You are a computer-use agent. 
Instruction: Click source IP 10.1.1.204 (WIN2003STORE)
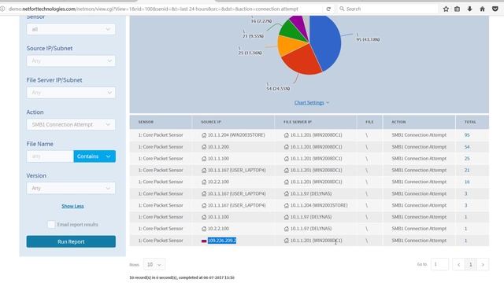(x=236, y=135)
